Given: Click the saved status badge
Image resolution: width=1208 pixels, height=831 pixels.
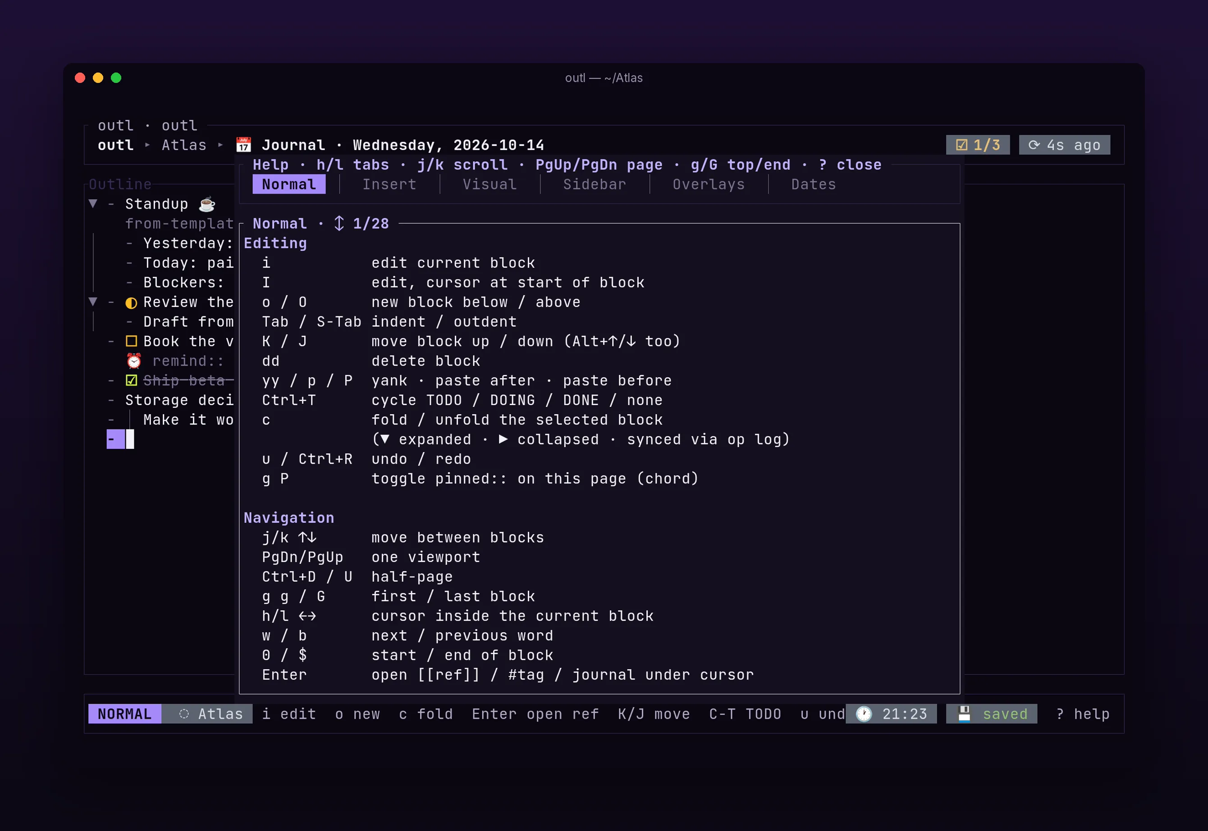Looking at the screenshot, I should click(x=991, y=714).
